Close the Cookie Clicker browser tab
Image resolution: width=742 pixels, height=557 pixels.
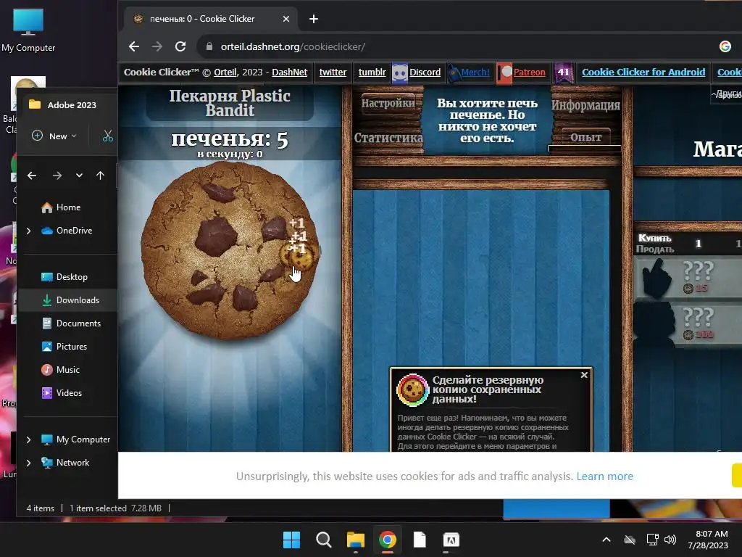pyautogui.click(x=285, y=19)
